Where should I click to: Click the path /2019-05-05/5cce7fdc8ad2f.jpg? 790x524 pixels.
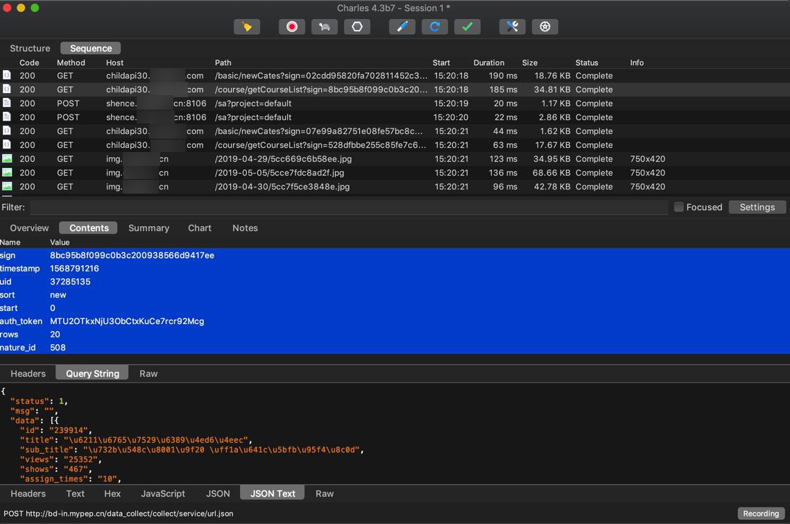click(280, 173)
